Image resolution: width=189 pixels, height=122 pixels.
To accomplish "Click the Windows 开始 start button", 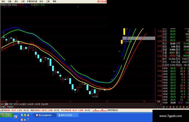I will pos(6,115).
